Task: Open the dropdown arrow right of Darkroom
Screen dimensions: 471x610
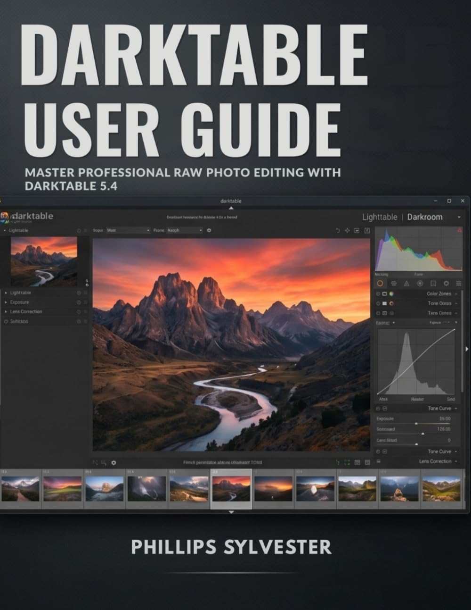Action: [459, 217]
